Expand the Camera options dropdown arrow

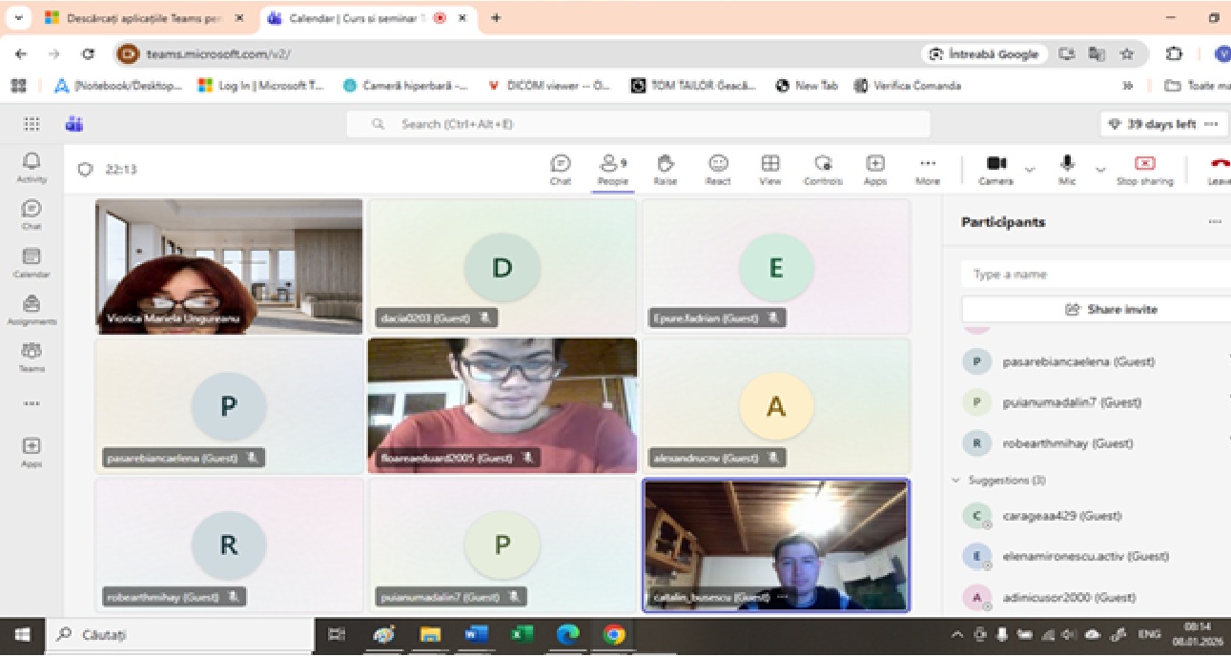click(x=1030, y=170)
